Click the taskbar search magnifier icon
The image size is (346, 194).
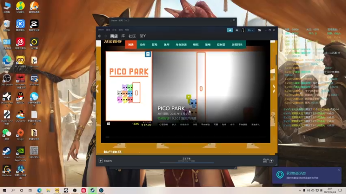13,191
